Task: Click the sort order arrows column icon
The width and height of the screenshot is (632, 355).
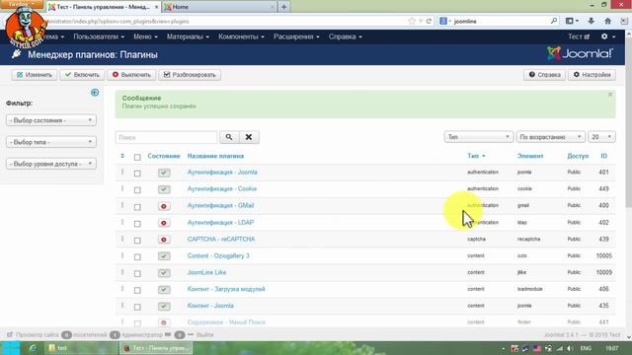Action: 122,156
